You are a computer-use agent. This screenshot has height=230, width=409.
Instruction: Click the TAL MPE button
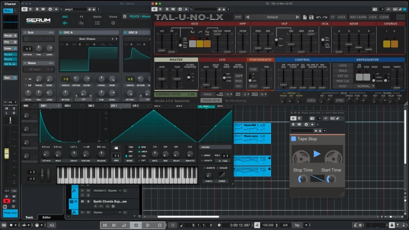point(238,17)
